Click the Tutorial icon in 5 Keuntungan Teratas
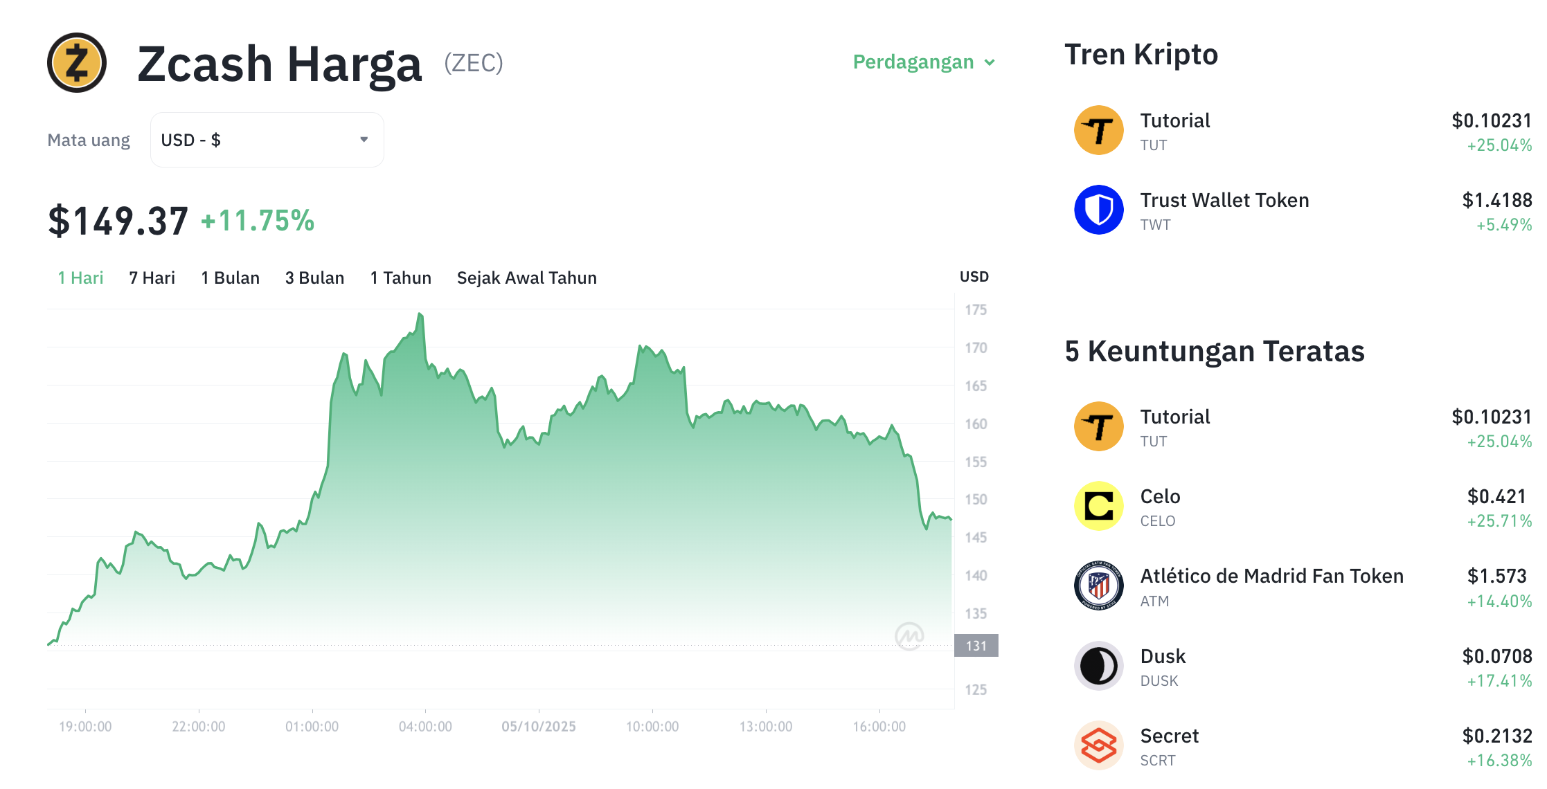 click(1098, 426)
